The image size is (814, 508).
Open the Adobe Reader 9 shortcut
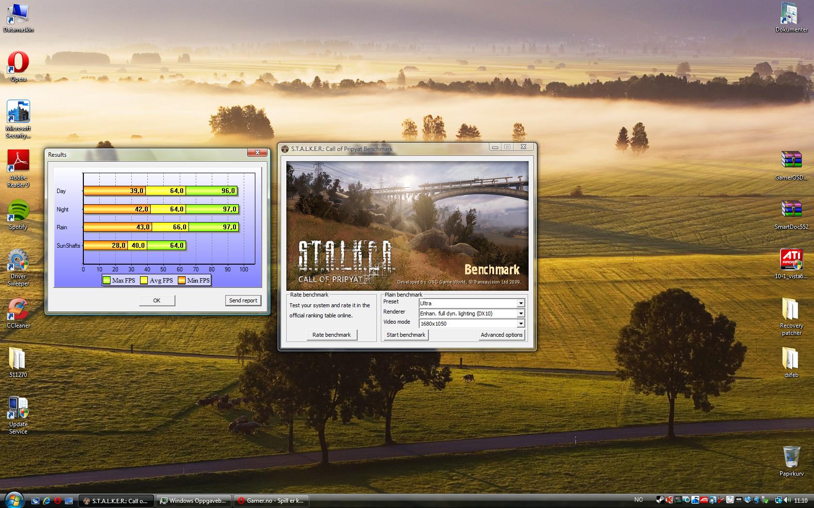coord(18,168)
